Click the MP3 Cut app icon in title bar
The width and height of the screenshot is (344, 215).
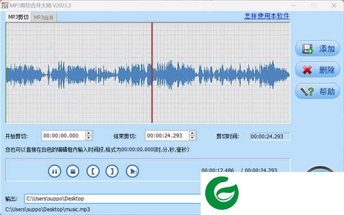coord(5,6)
